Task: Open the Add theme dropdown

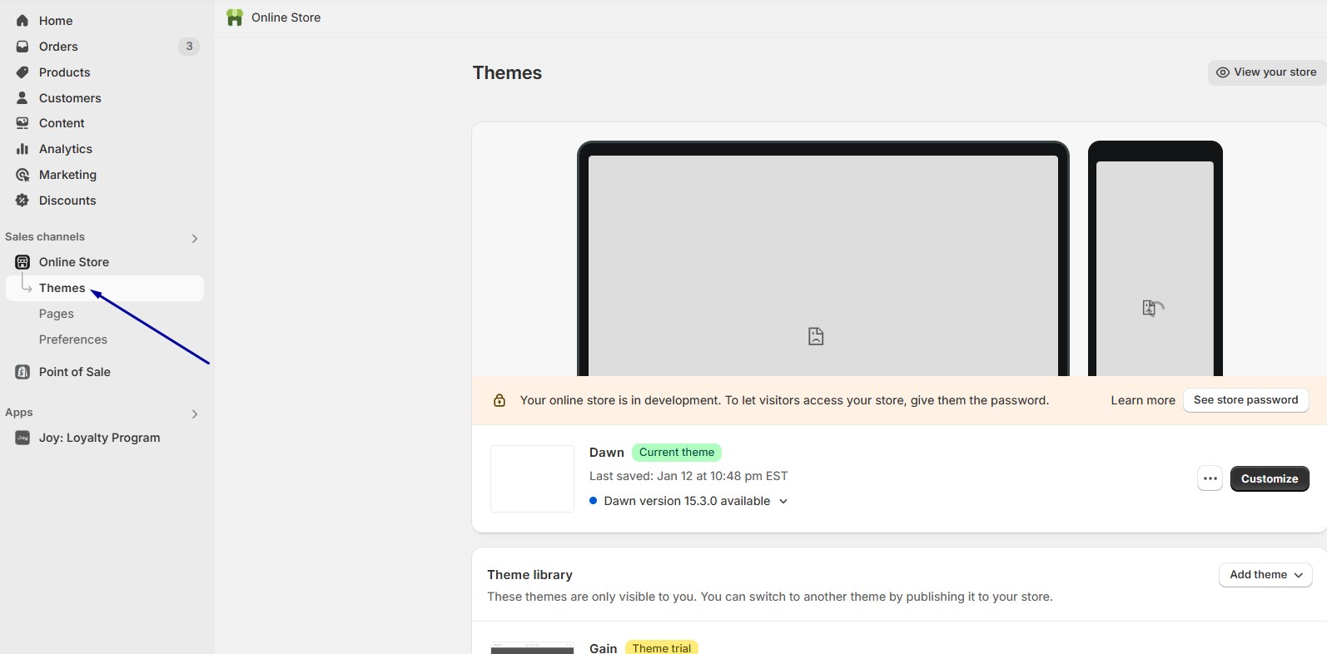Action: [x=1265, y=575]
